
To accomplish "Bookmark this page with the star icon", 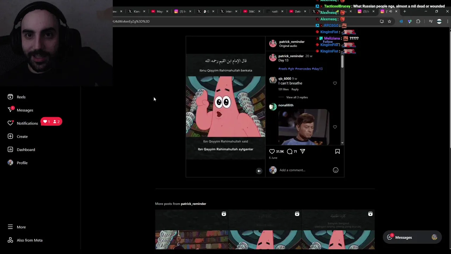I will coord(389,22).
